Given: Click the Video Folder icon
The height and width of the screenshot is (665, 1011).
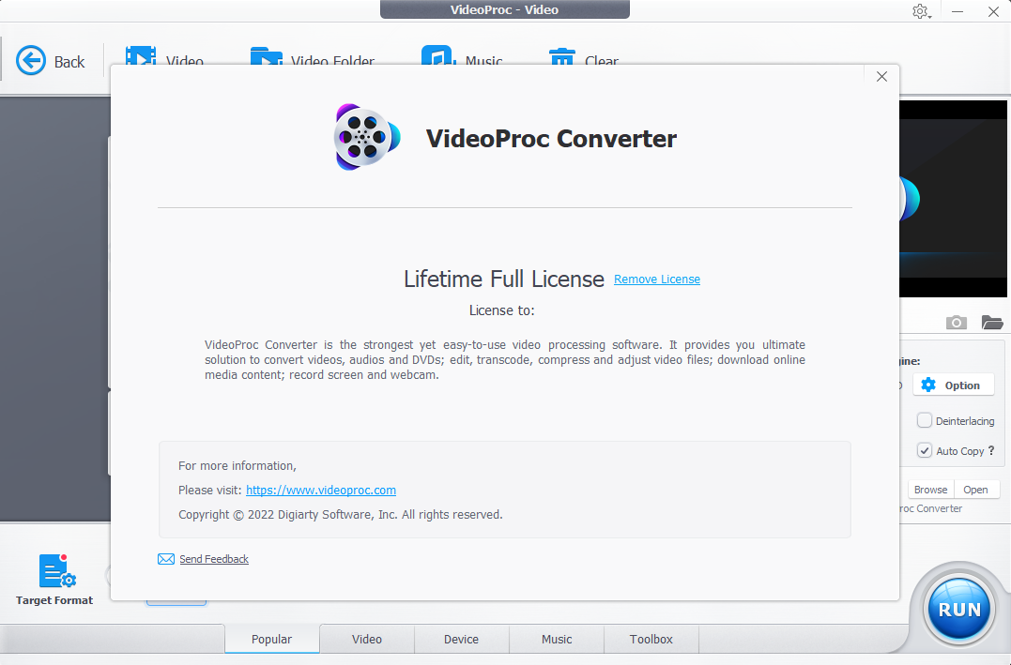Looking at the screenshot, I should [x=267, y=55].
